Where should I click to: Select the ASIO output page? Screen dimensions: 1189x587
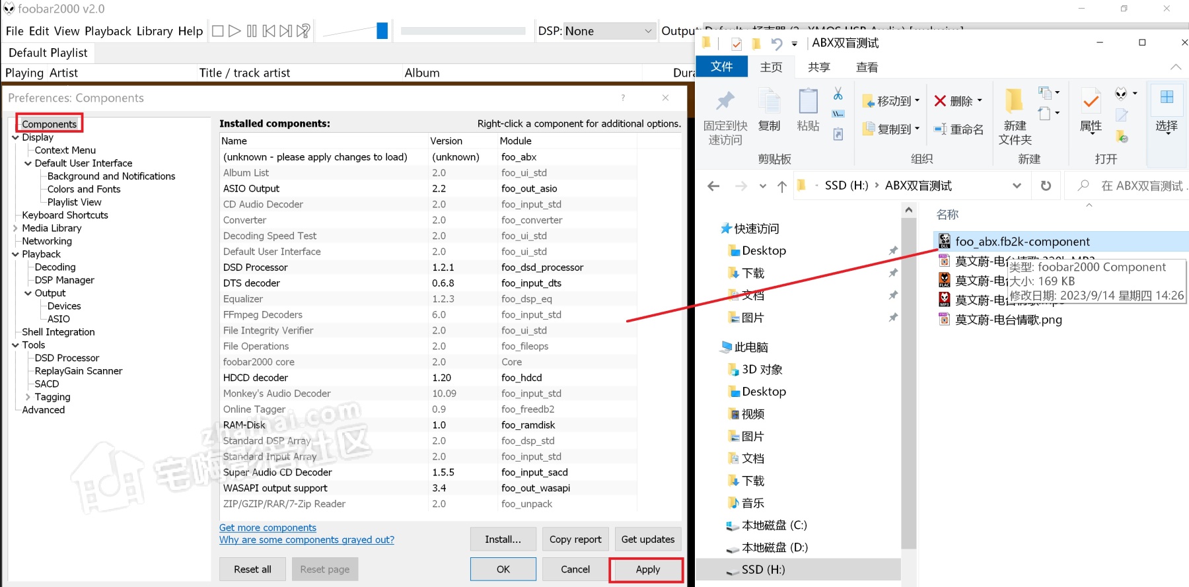pyautogui.click(x=58, y=319)
